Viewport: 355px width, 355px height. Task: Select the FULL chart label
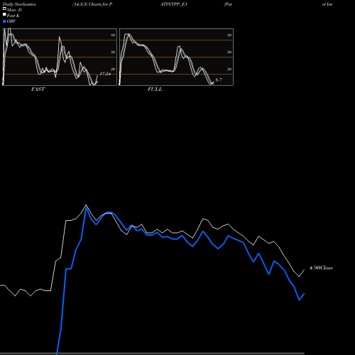click(155, 89)
